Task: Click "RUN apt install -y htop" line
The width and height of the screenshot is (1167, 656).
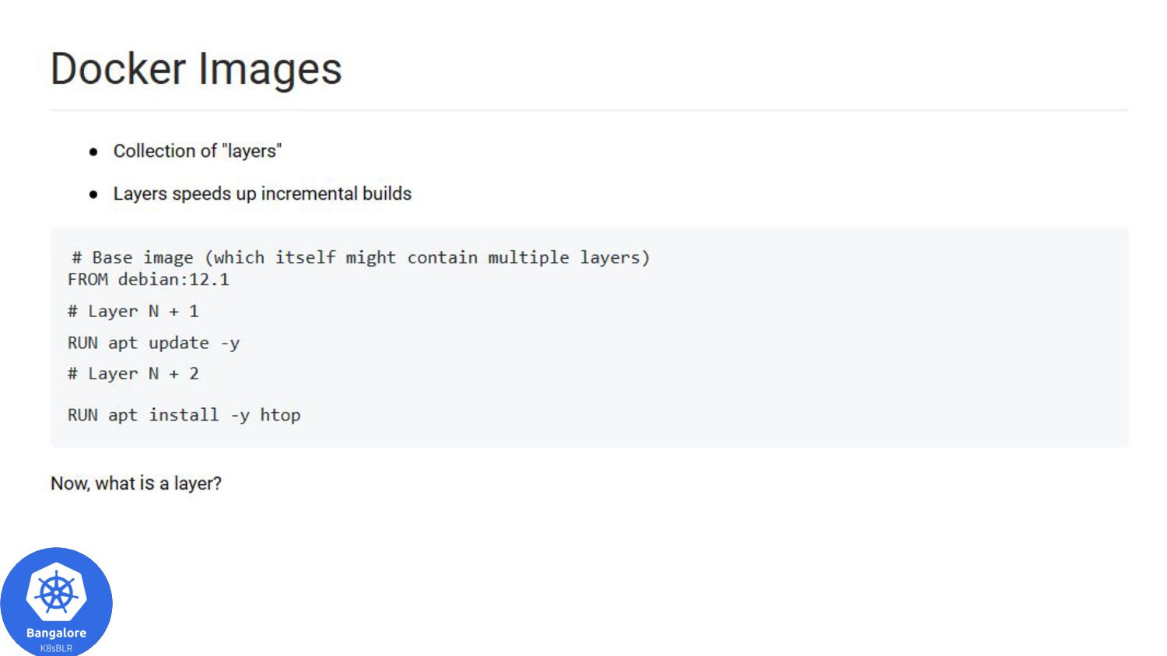Action: 184,415
